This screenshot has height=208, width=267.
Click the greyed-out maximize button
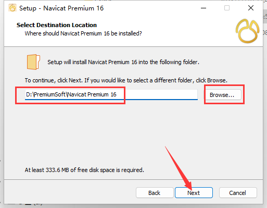[227, 8]
